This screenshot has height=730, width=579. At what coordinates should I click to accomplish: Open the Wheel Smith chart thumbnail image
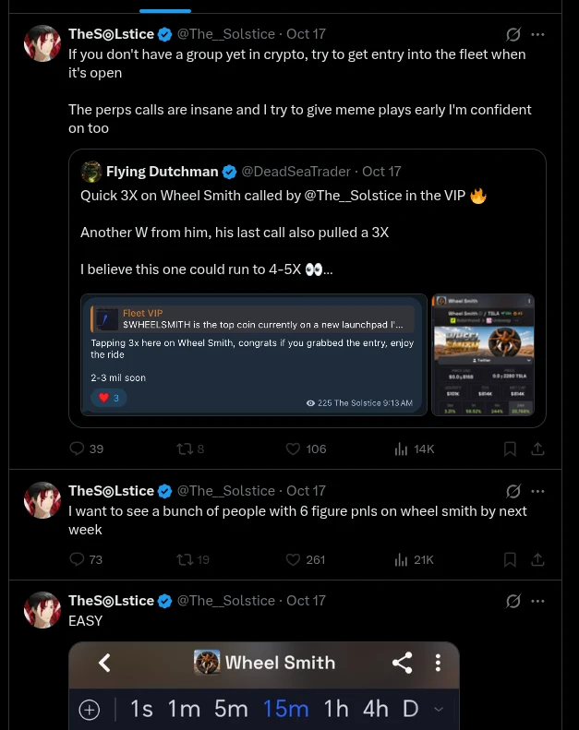[x=483, y=354]
